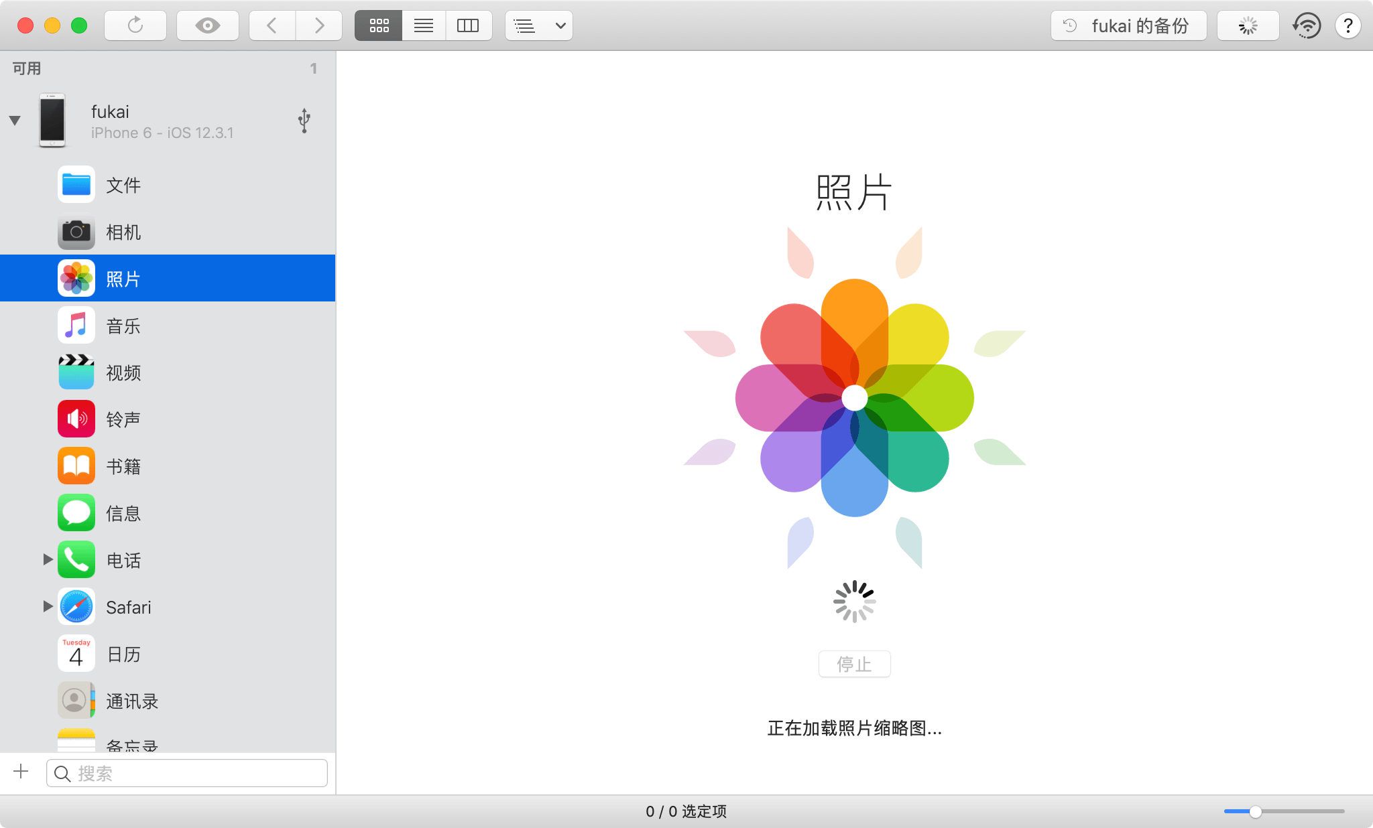The height and width of the screenshot is (828, 1373).
Task: Click the USB connection icon
Action: pos(304,121)
